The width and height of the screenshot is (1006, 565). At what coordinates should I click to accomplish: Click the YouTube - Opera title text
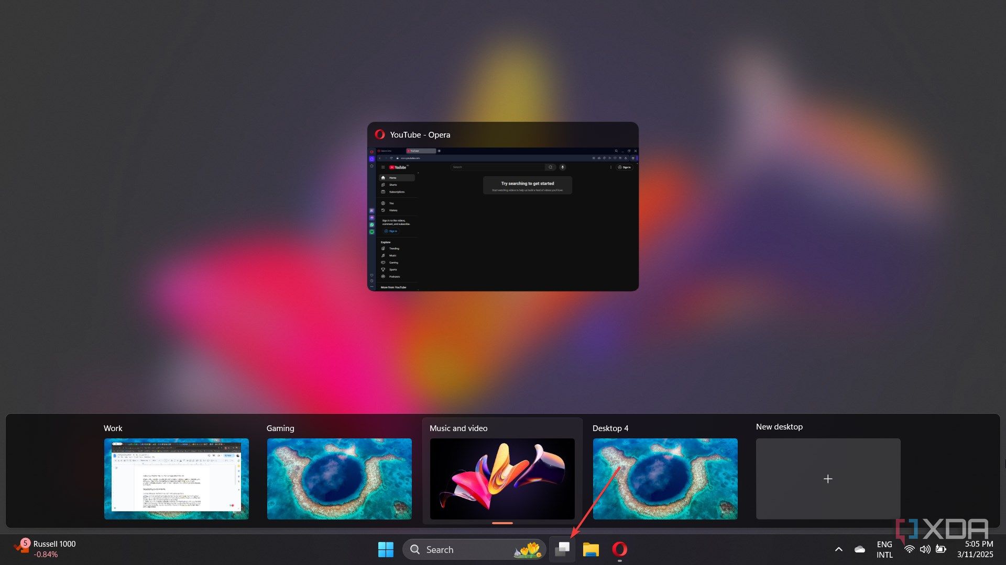tap(420, 134)
